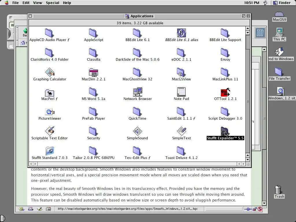Select the SimpleText application icon
This screenshot has width=296, height=222.
coord(182,131)
